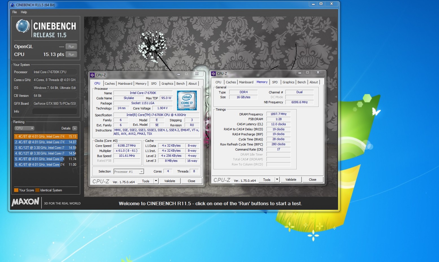Select ranking entry with score 14.87
Viewport: 439px width, 262px height.
pyautogui.click(x=45, y=142)
